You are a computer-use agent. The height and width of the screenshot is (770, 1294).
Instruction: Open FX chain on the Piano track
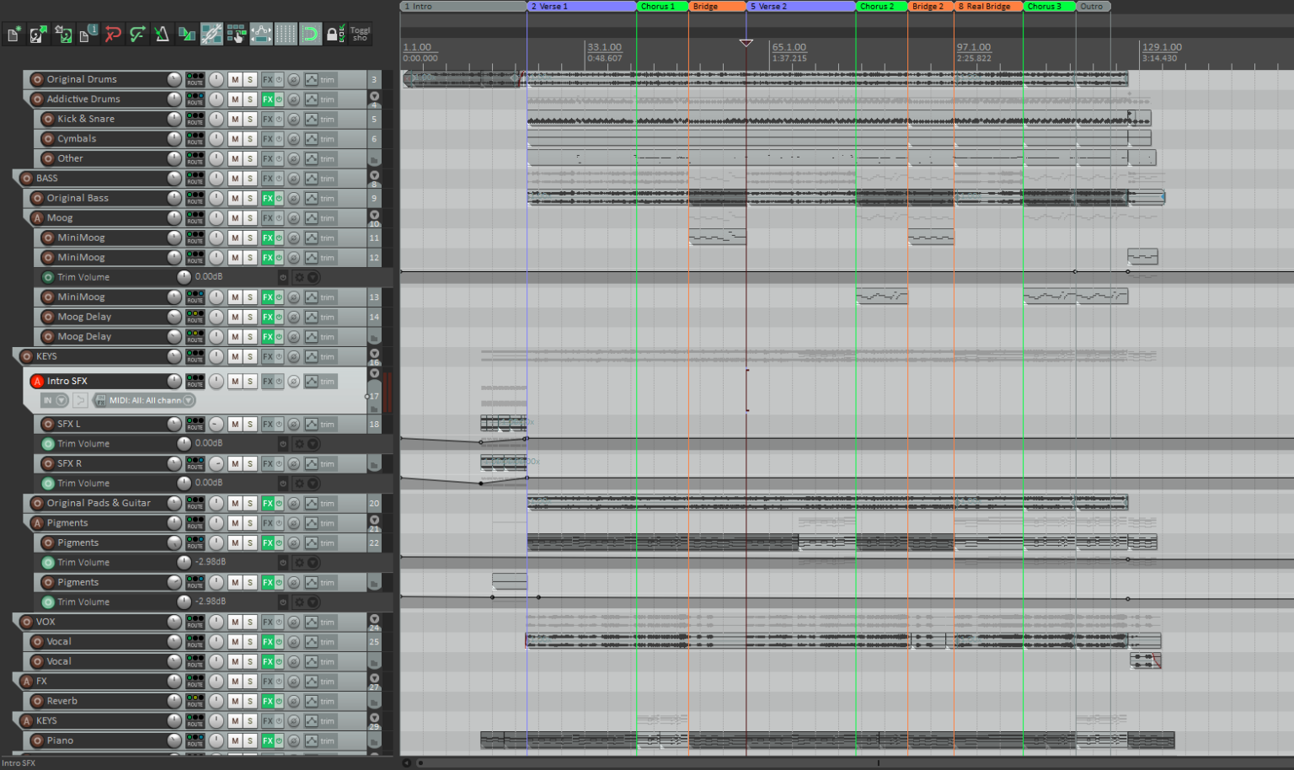tap(267, 741)
